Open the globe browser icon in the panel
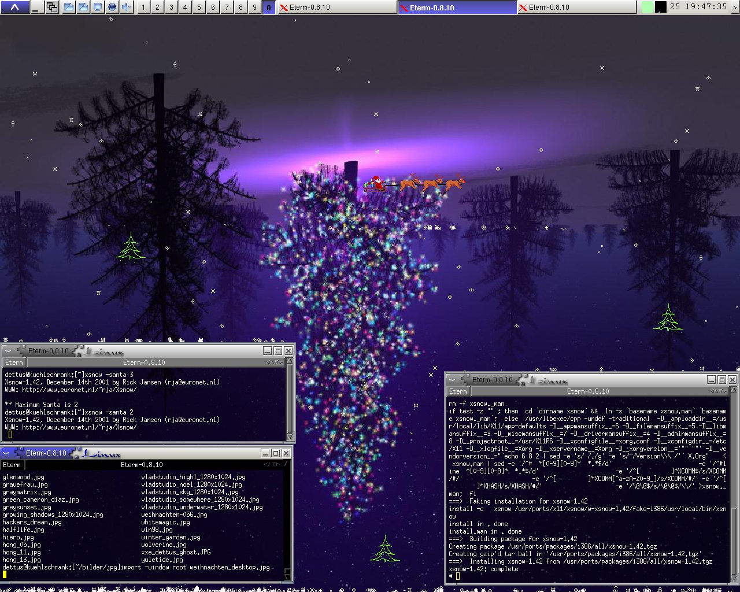 (x=112, y=7)
